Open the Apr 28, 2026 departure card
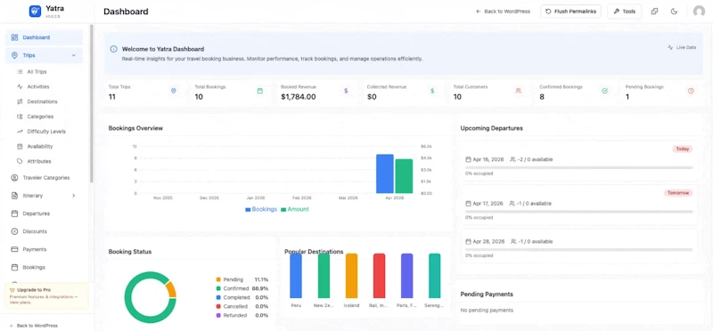The image size is (713, 331). click(x=578, y=246)
